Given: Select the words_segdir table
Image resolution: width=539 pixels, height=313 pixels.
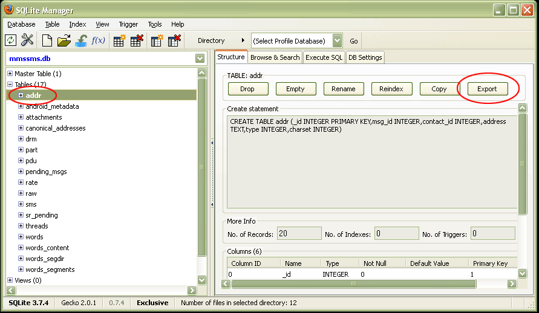Looking at the screenshot, I should point(45,259).
